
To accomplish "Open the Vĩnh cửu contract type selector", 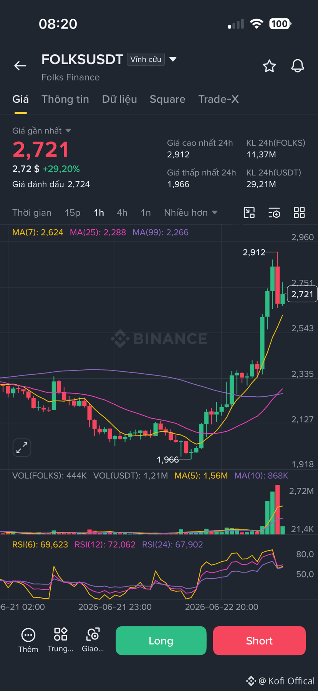I will [x=146, y=59].
